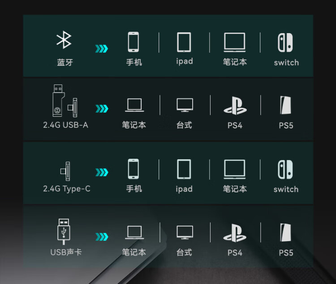Click the PS5 console icon in the USB-A row
Image resolution: width=336 pixels, height=284 pixels.
click(286, 105)
